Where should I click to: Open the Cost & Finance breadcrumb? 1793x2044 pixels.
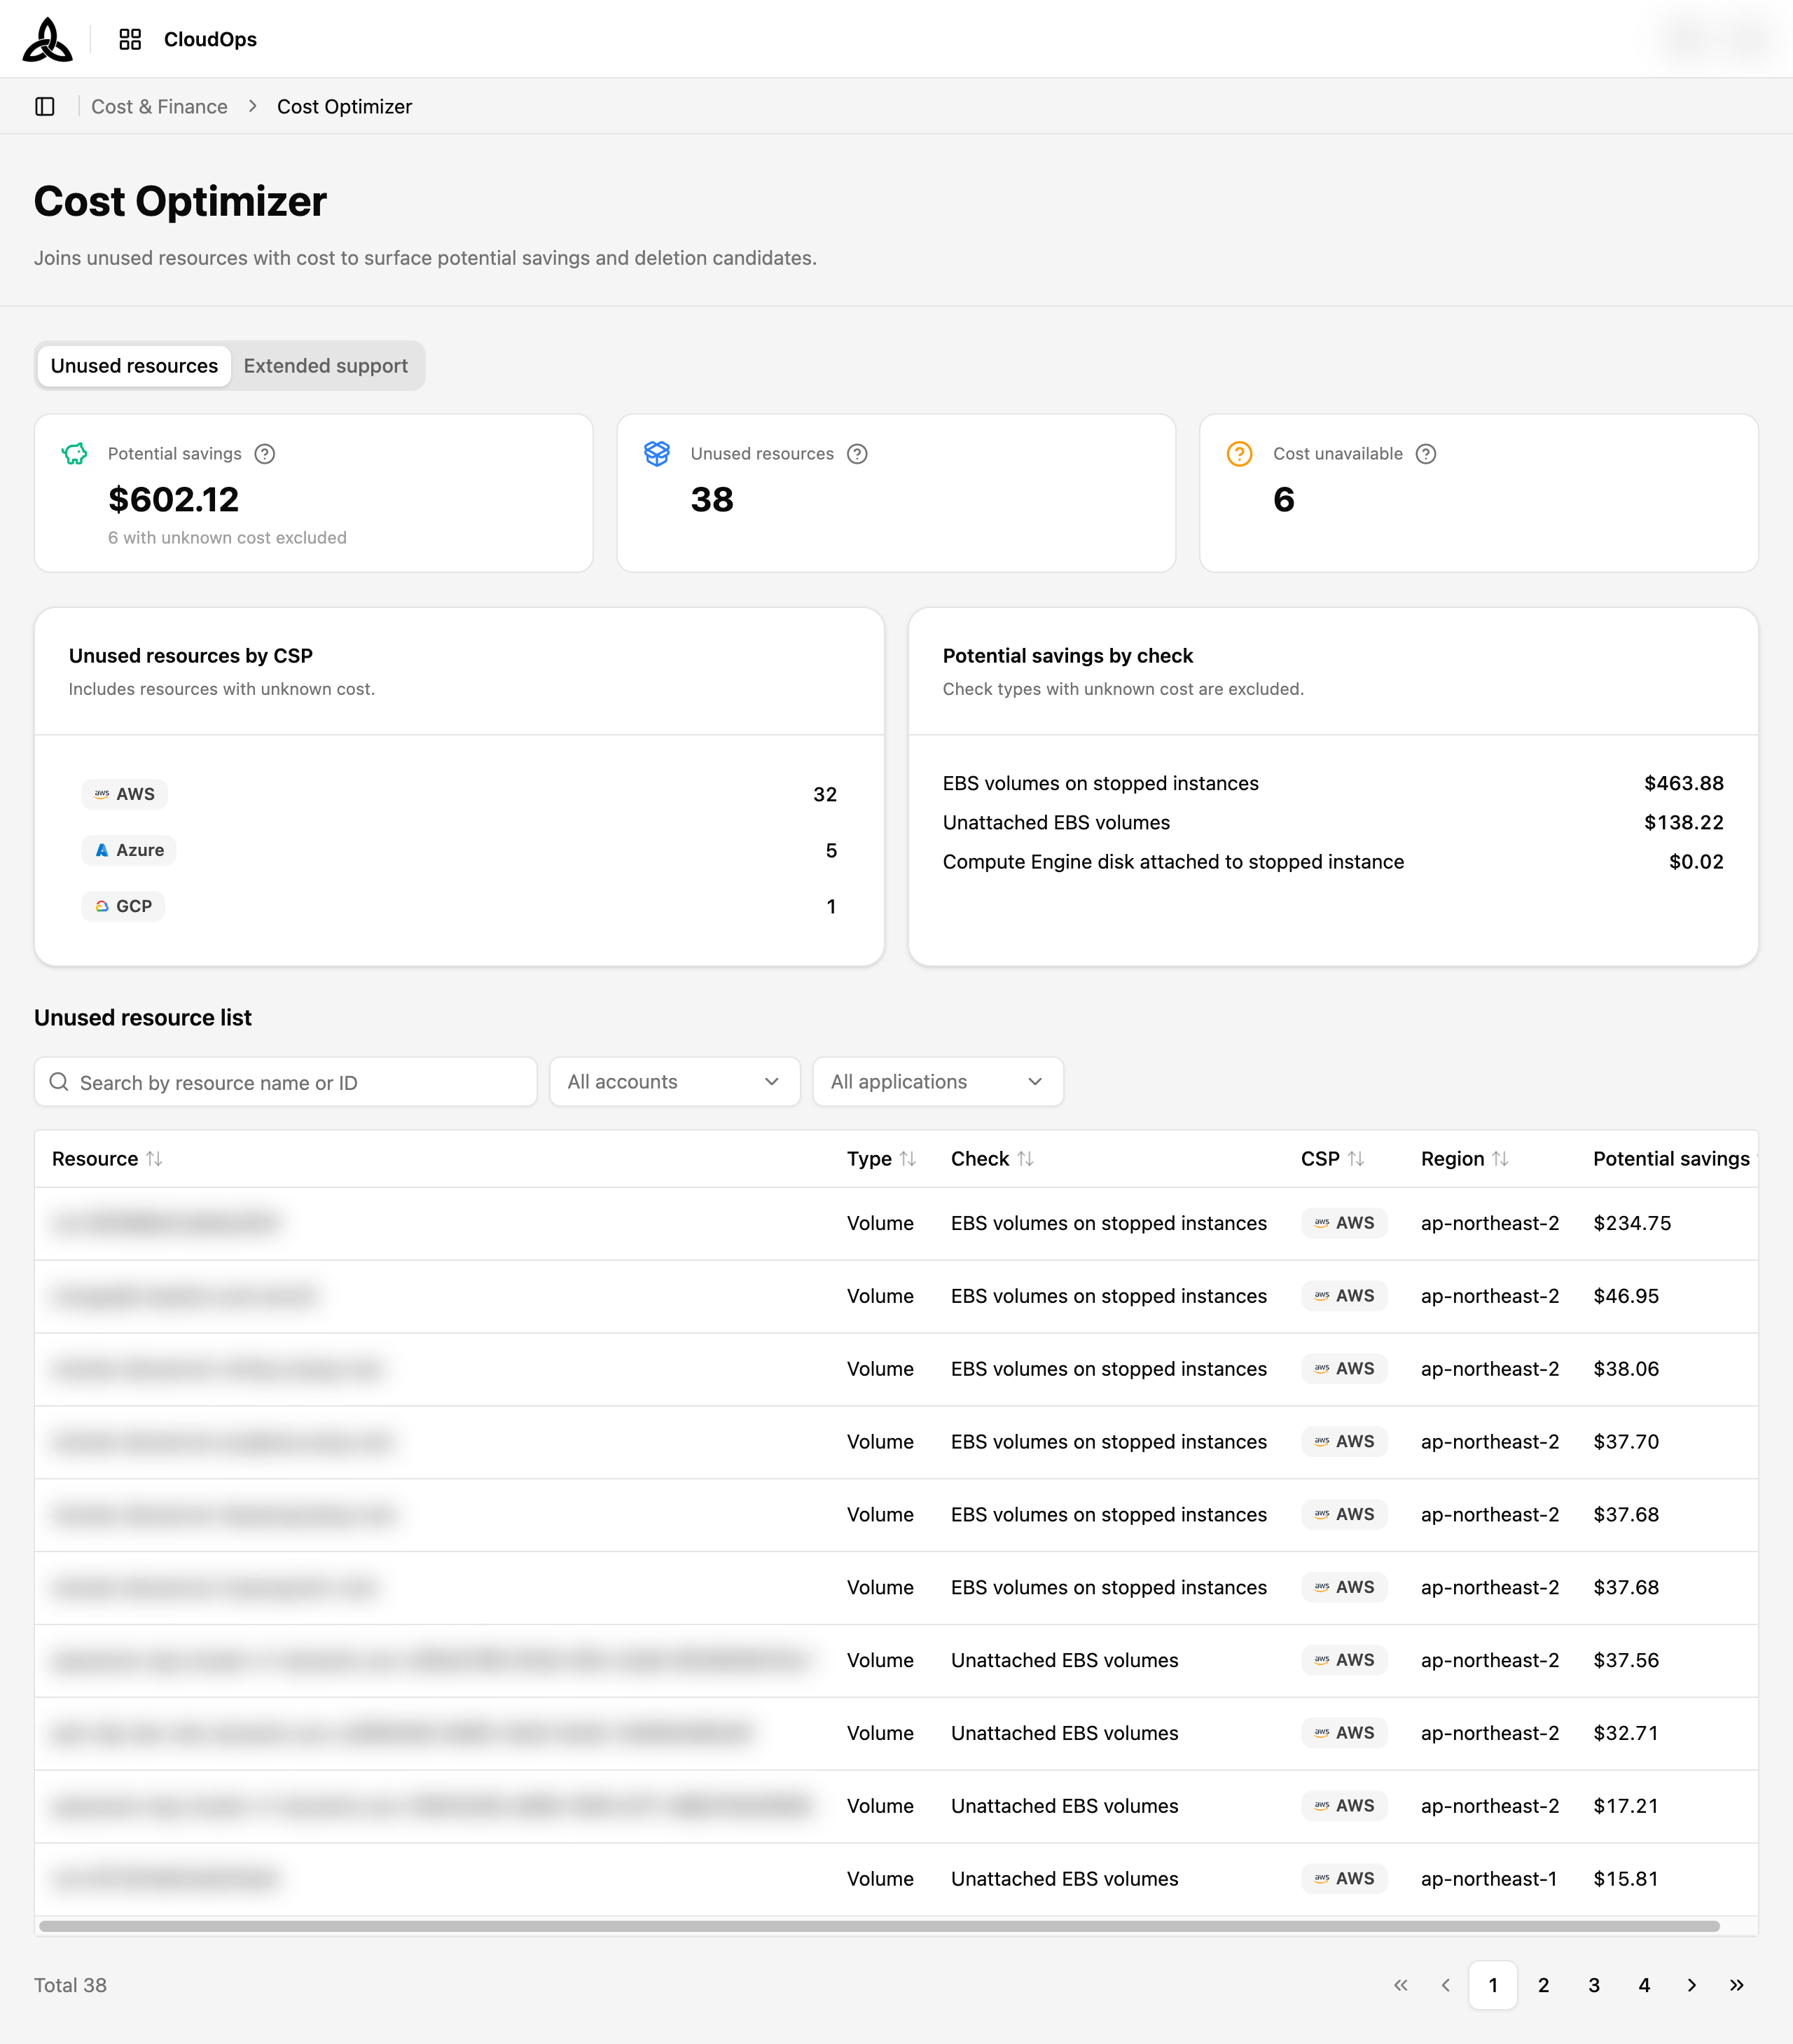[x=159, y=107]
